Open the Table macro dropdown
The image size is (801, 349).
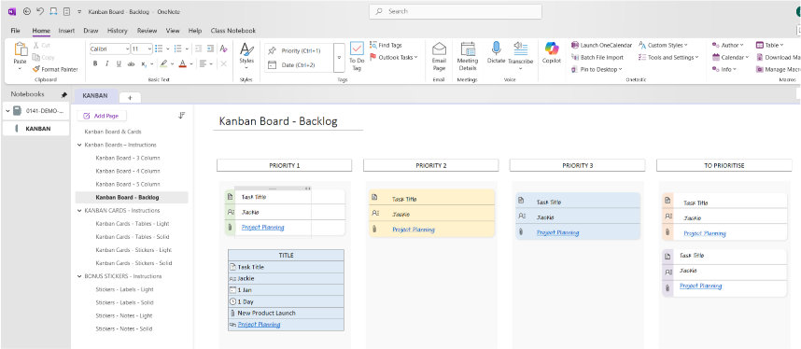pos(770,45)
